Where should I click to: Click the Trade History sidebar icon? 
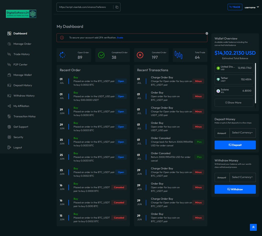9,54
